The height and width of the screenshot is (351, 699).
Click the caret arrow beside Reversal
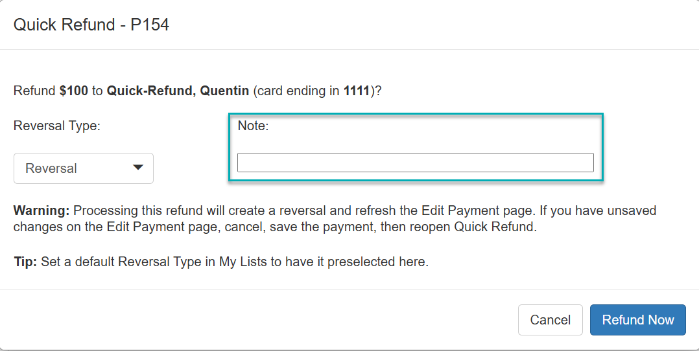pyautogui.click(x=137, y=168)
